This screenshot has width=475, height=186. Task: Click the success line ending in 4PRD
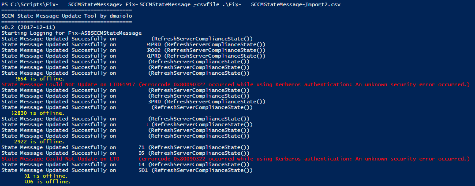[x=133, y=44]
